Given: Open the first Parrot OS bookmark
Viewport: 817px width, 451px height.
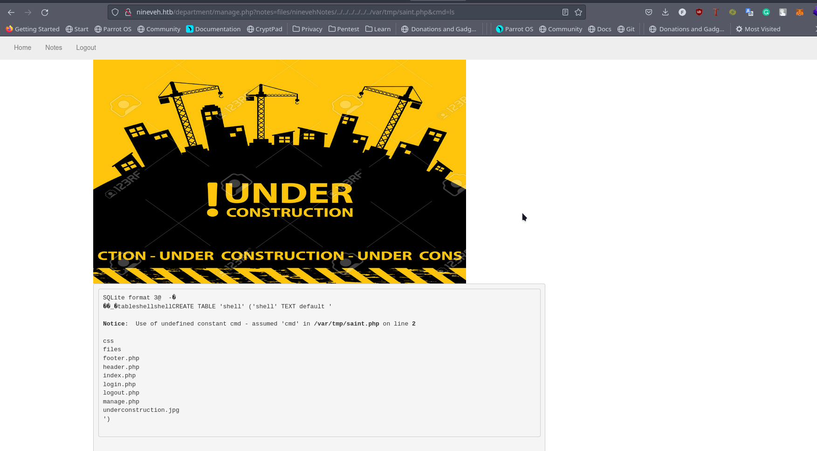Looking at the screenshot, I should pos(113,29).
